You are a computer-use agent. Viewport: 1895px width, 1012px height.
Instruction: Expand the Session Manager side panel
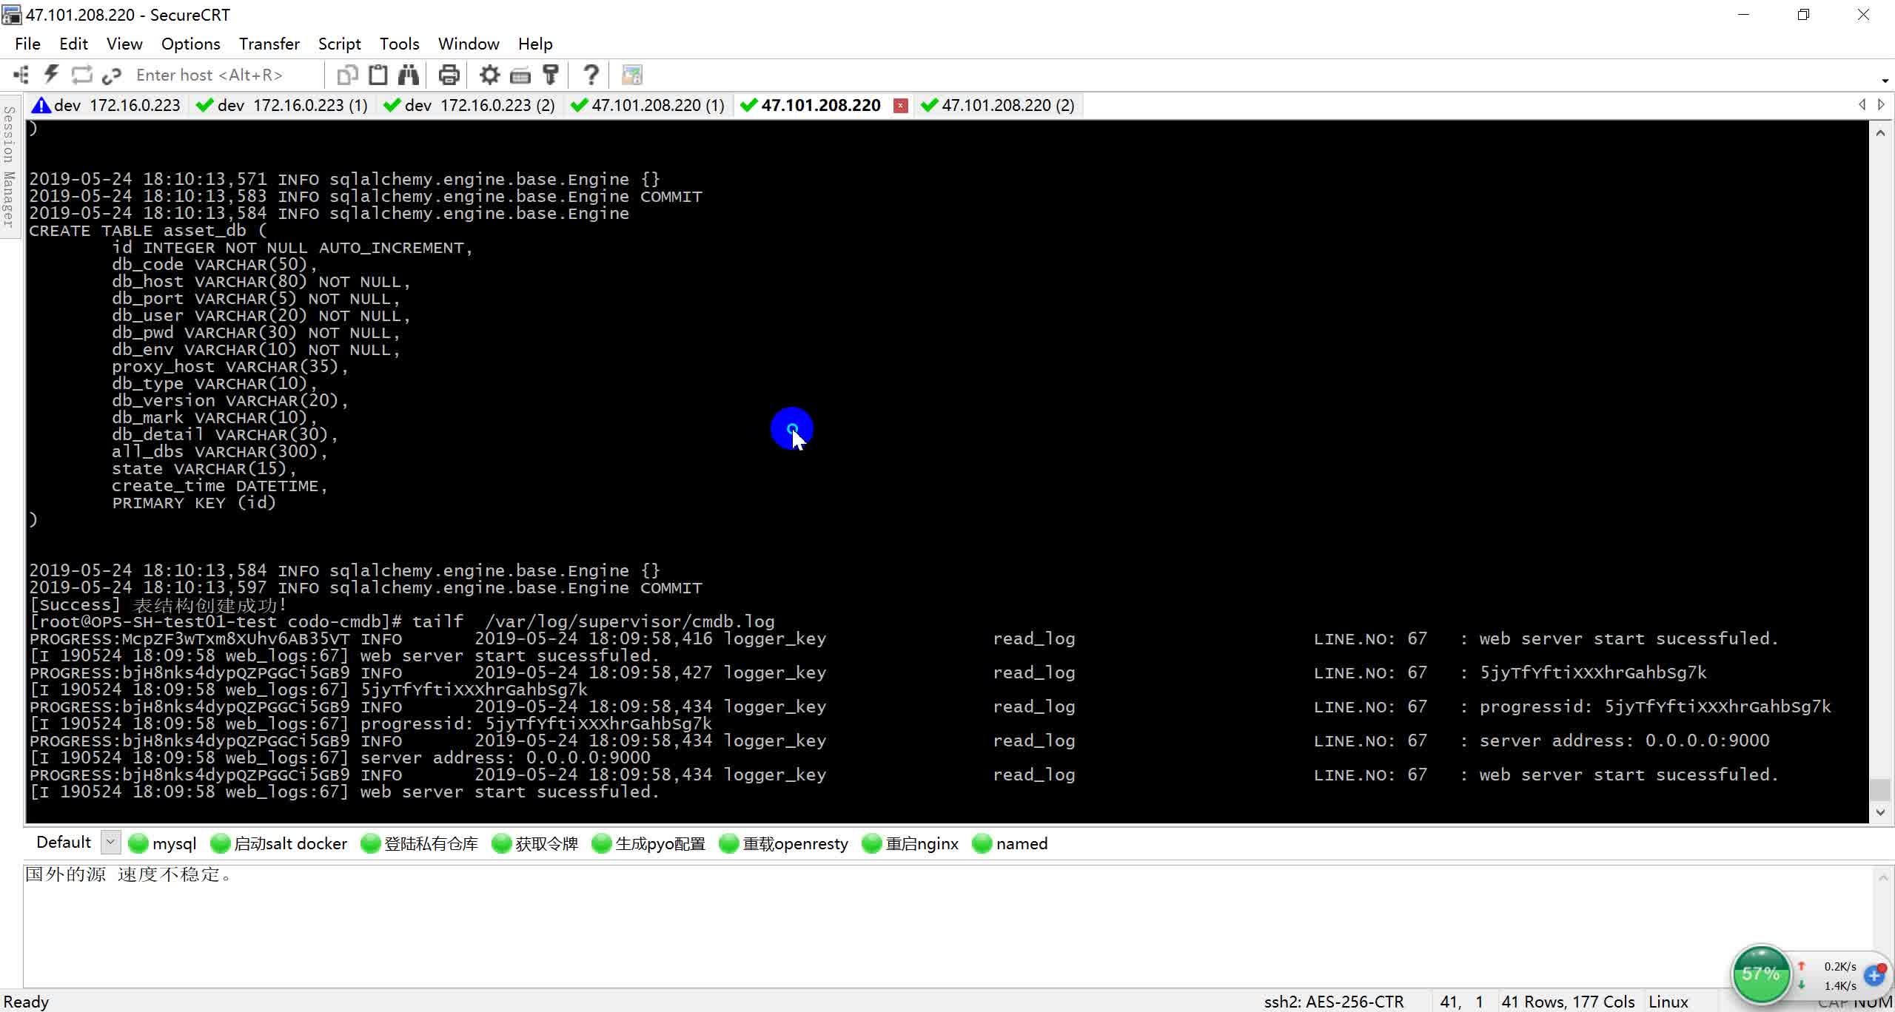coord(9,166)
